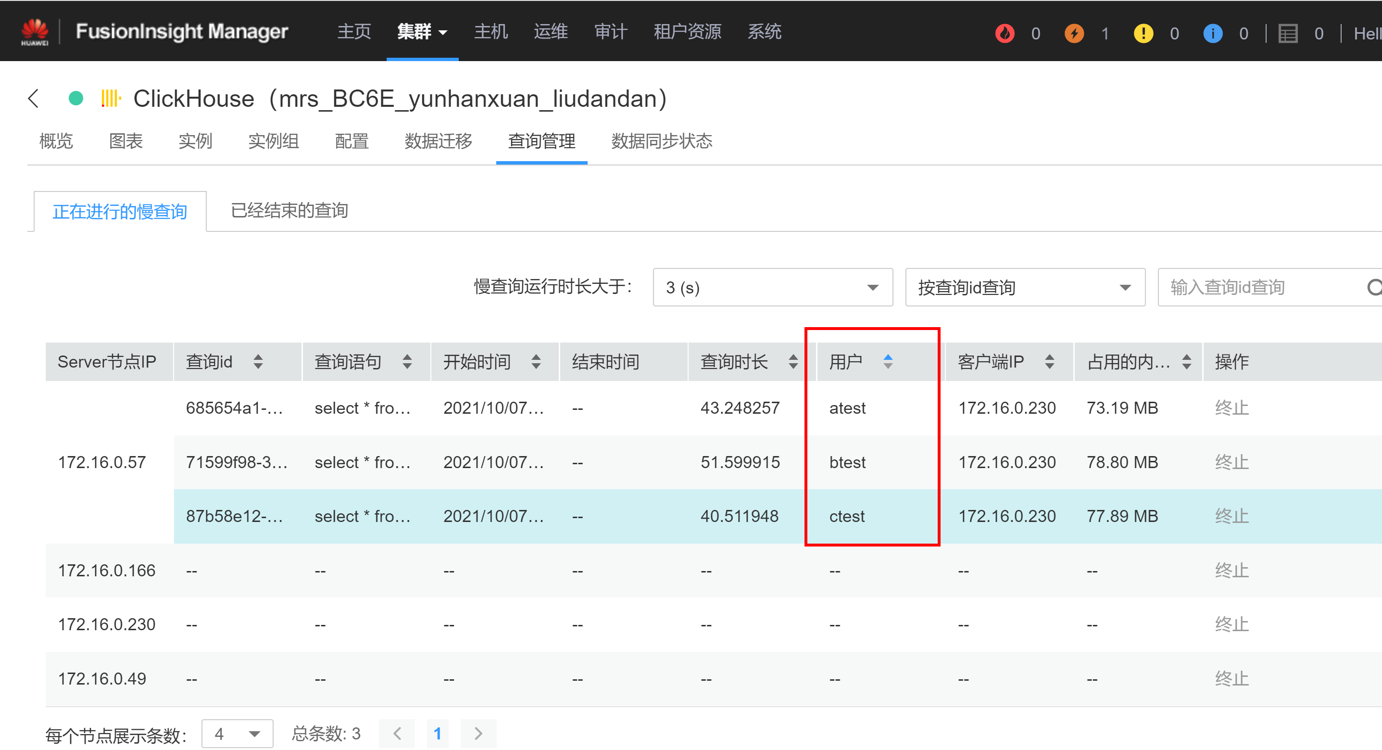Open the task list icon in header
This screenshot has width=1382, height=750.
1288,33
